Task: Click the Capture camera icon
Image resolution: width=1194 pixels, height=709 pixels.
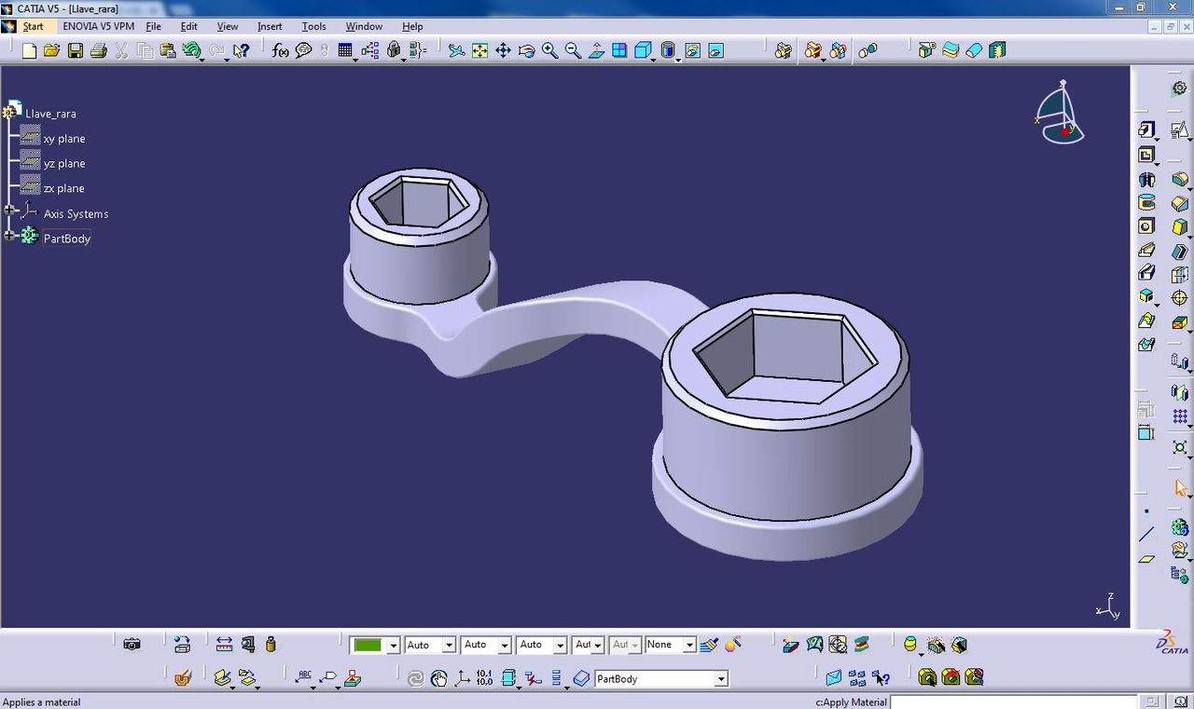Action: (132, 644)
